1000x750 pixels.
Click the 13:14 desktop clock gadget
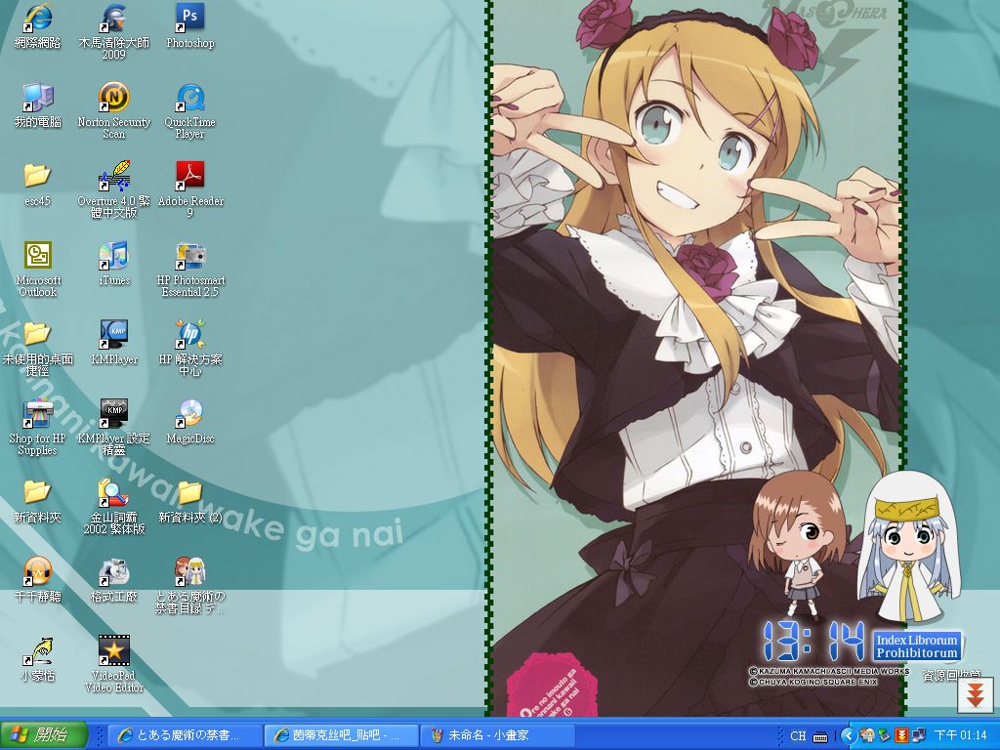(x=813, y=641)
